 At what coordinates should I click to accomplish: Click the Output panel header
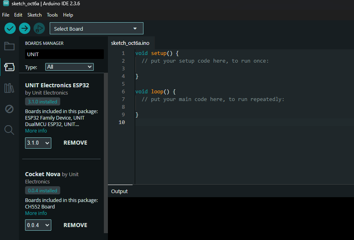(119, 192)
